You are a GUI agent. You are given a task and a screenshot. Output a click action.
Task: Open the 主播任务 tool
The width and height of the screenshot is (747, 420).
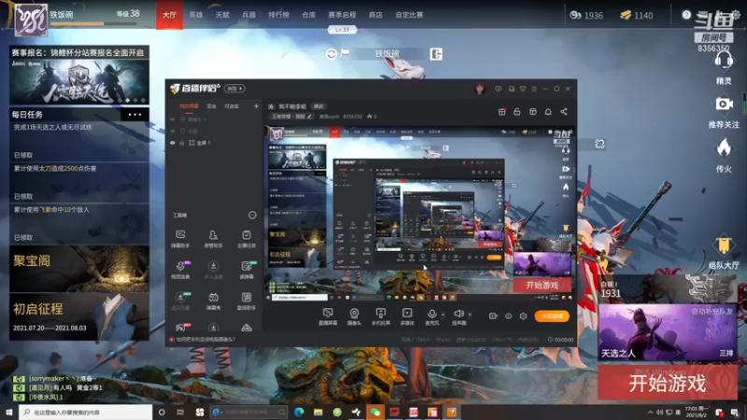click(247, 239)
